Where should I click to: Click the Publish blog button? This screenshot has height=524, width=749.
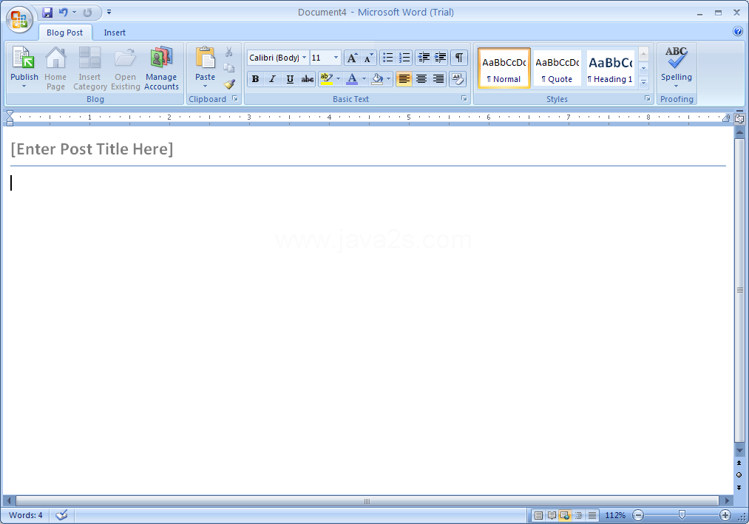click(24, 64)
